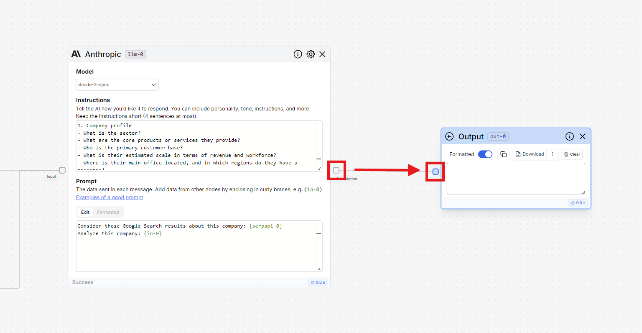The height and width of the screenshot is (333, 642).
Task: Click the out-0 node ID badge
Action: (498, 136)
